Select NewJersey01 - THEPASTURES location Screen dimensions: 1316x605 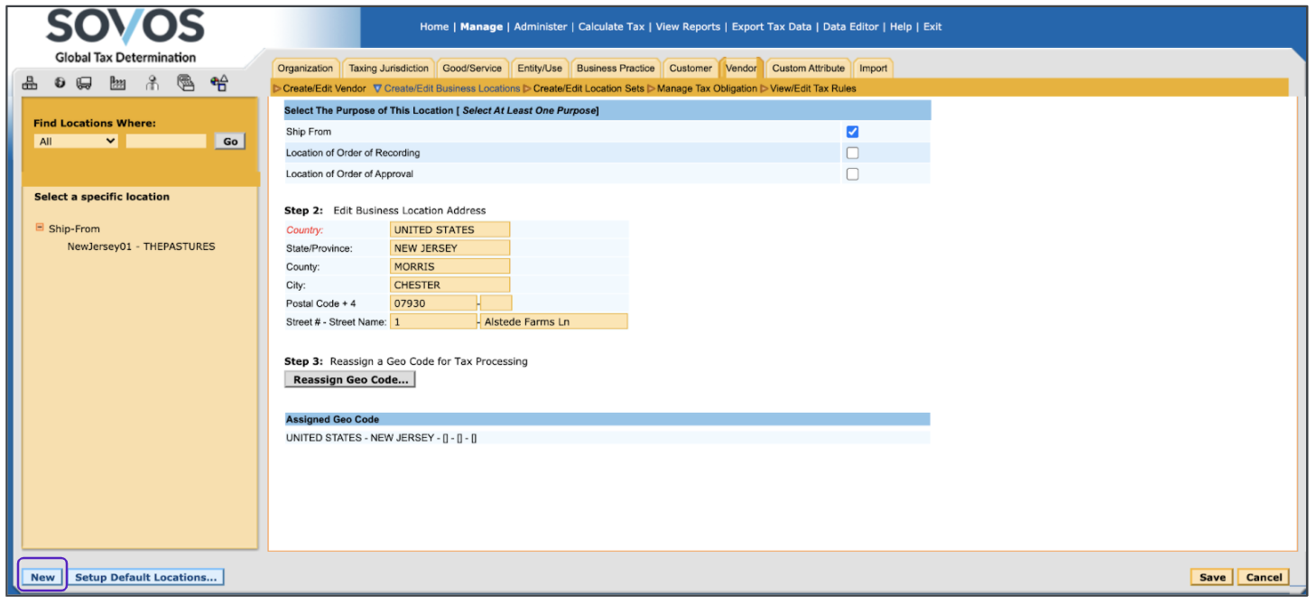[141, 247]
